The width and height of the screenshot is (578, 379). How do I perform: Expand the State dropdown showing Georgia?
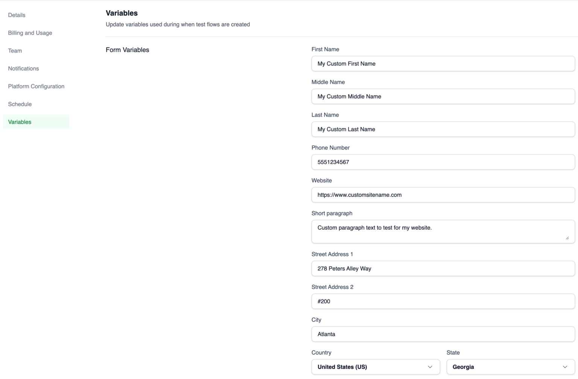(510, 367)
